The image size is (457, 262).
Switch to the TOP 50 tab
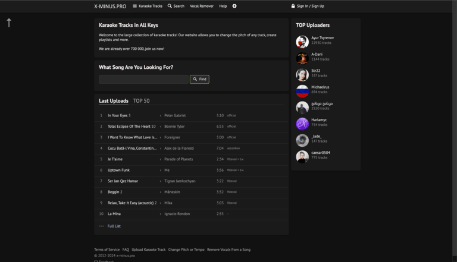[x=142, y=101]
